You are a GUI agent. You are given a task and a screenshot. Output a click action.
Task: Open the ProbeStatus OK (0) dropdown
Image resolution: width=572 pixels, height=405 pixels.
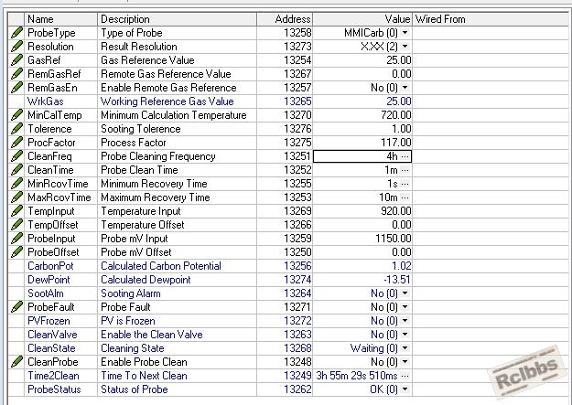coord(405,389)
